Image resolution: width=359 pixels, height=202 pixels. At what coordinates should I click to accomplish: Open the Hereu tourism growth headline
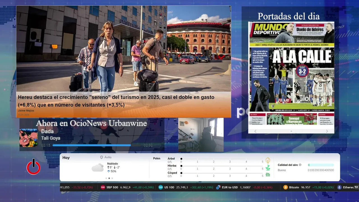coord(116,101)
